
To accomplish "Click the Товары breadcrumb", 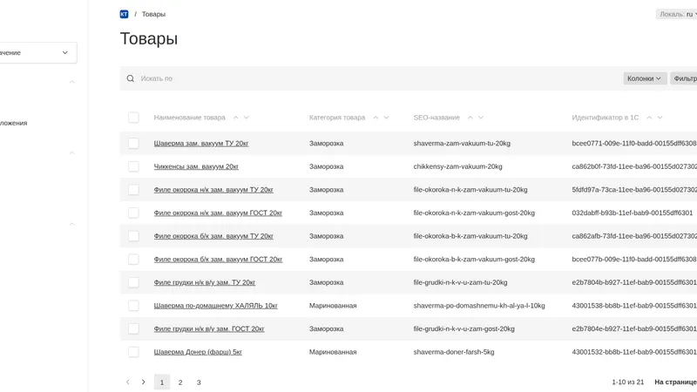I will tap(153, 14).
